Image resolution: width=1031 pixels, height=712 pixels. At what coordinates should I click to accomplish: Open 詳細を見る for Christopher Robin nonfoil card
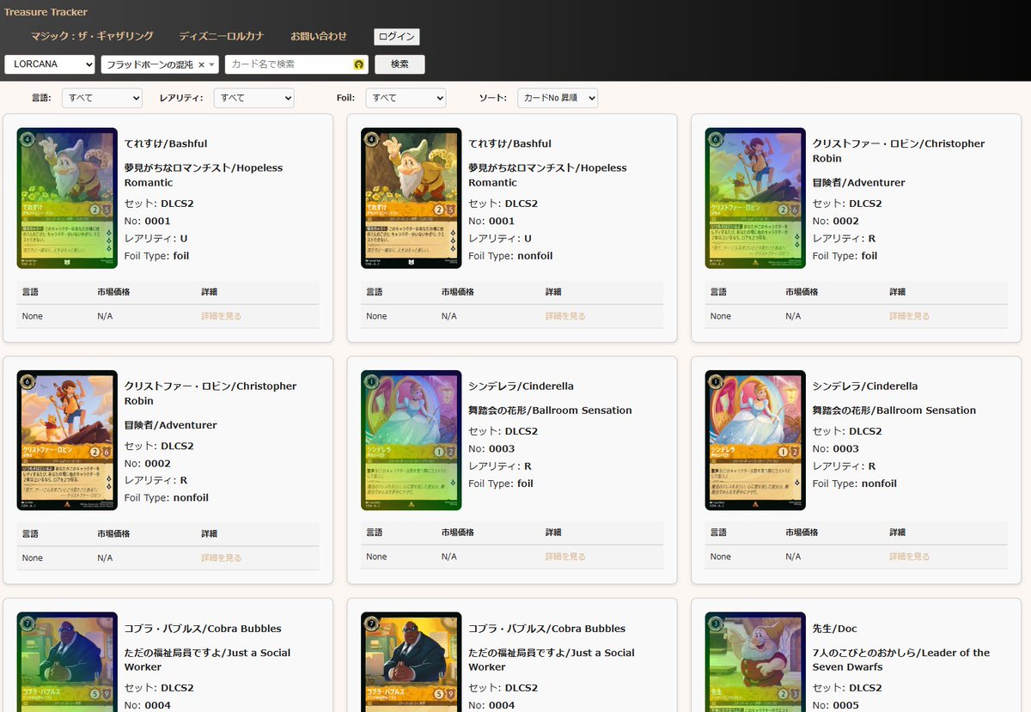222,558
